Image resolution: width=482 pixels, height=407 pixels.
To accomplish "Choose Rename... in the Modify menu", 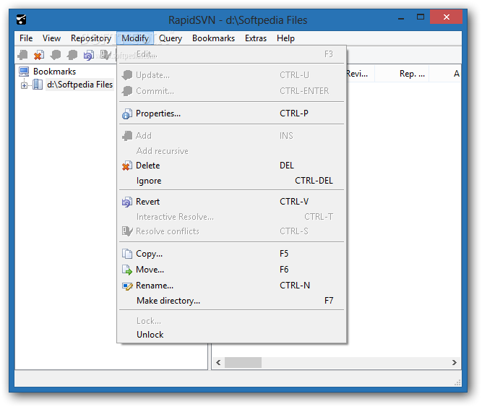I will [x=231, y=286].
